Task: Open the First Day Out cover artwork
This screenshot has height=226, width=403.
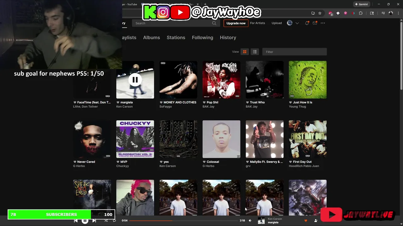Action: (x=308, y=139)
